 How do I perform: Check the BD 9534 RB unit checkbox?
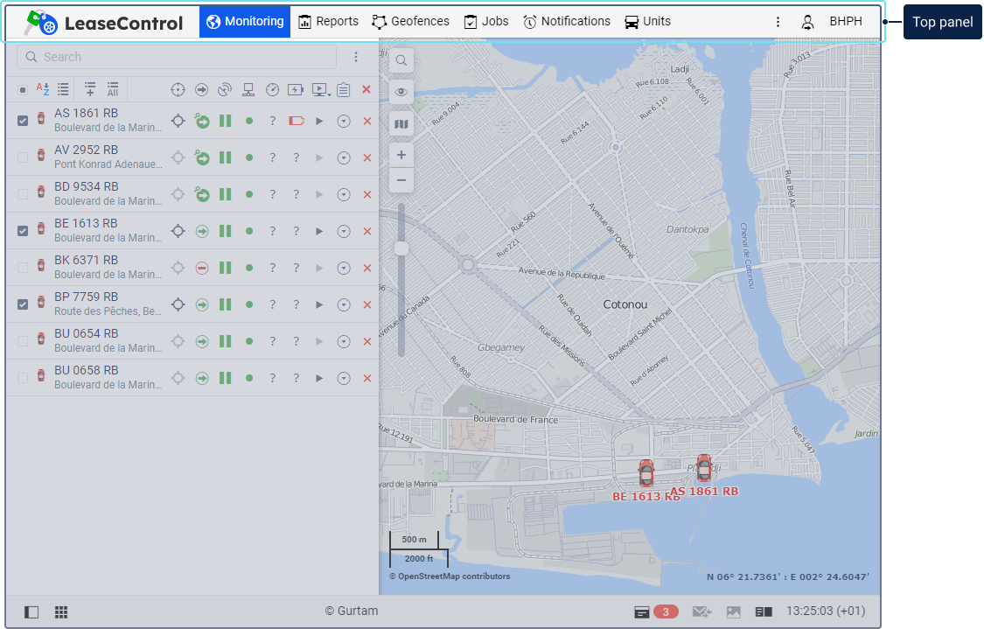pyautogui.click(x=23, y=194)
